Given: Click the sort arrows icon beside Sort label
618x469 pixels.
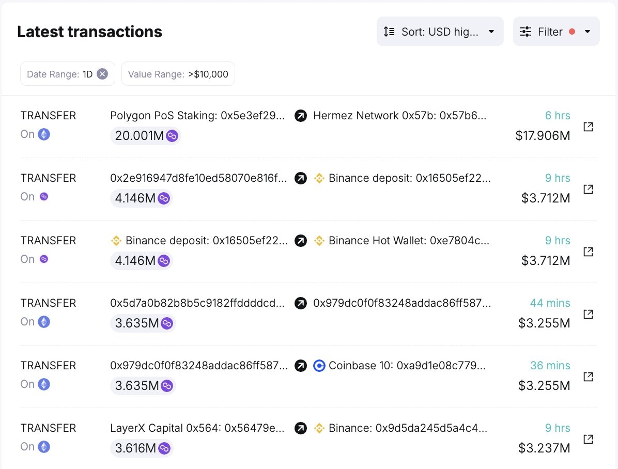Looking at the screenshot, I should click(x=389, y=31).
